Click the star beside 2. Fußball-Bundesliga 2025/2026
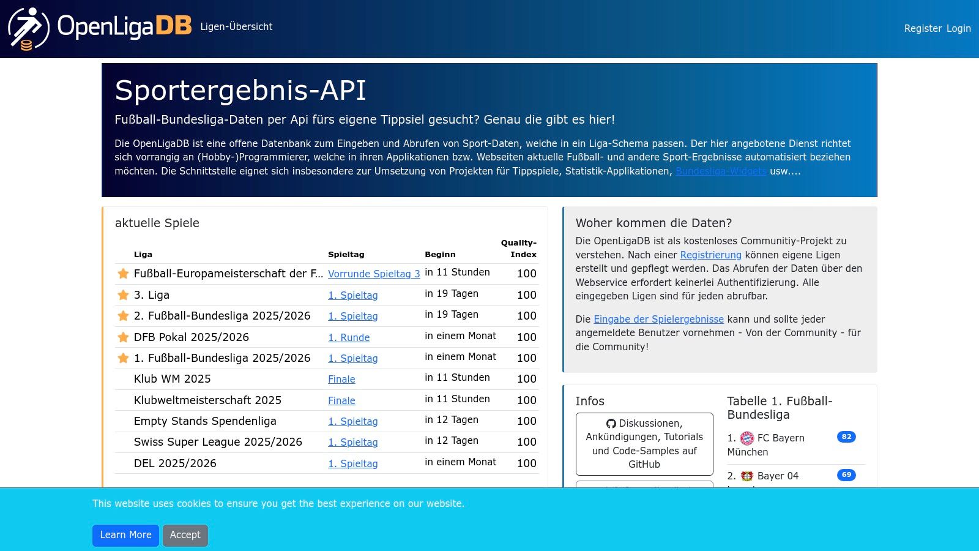 tap(123, 316)
